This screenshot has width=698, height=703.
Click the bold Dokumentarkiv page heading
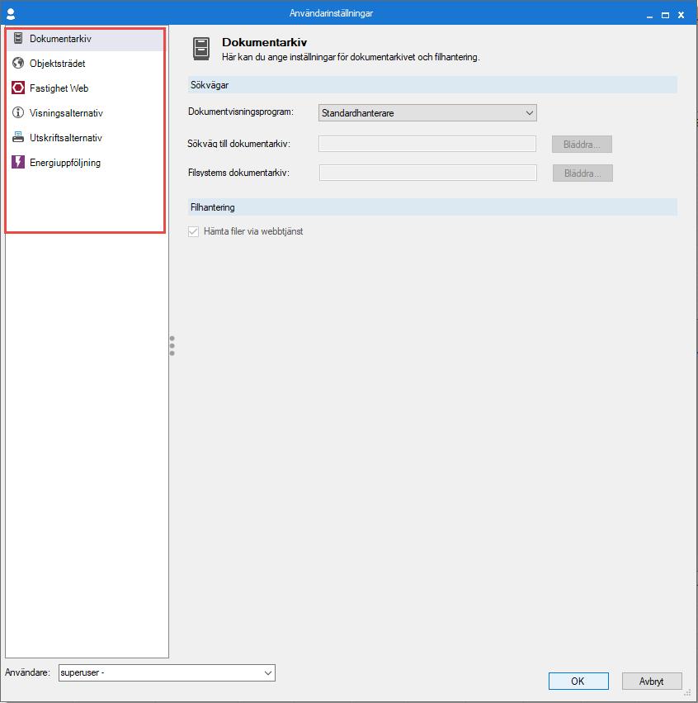pyautogui.click(x=265, y=43)
